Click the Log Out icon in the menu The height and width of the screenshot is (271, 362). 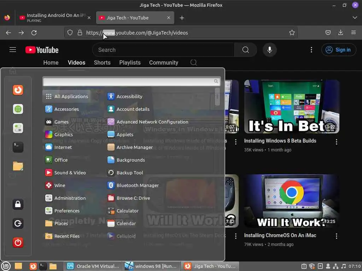(18, 223)
